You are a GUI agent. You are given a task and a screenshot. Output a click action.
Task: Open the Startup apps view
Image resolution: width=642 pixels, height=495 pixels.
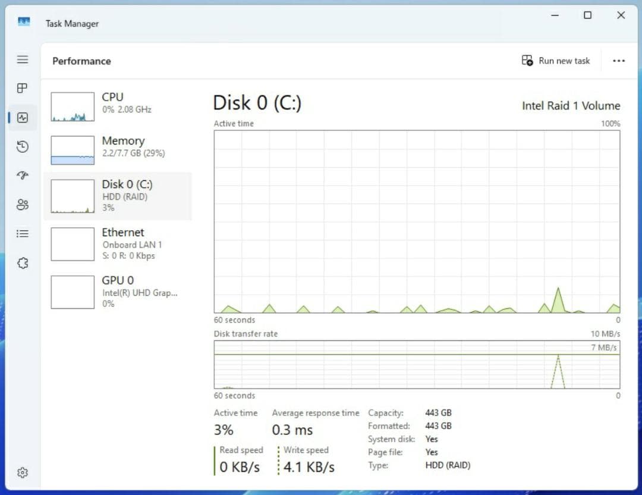(22, 176)
